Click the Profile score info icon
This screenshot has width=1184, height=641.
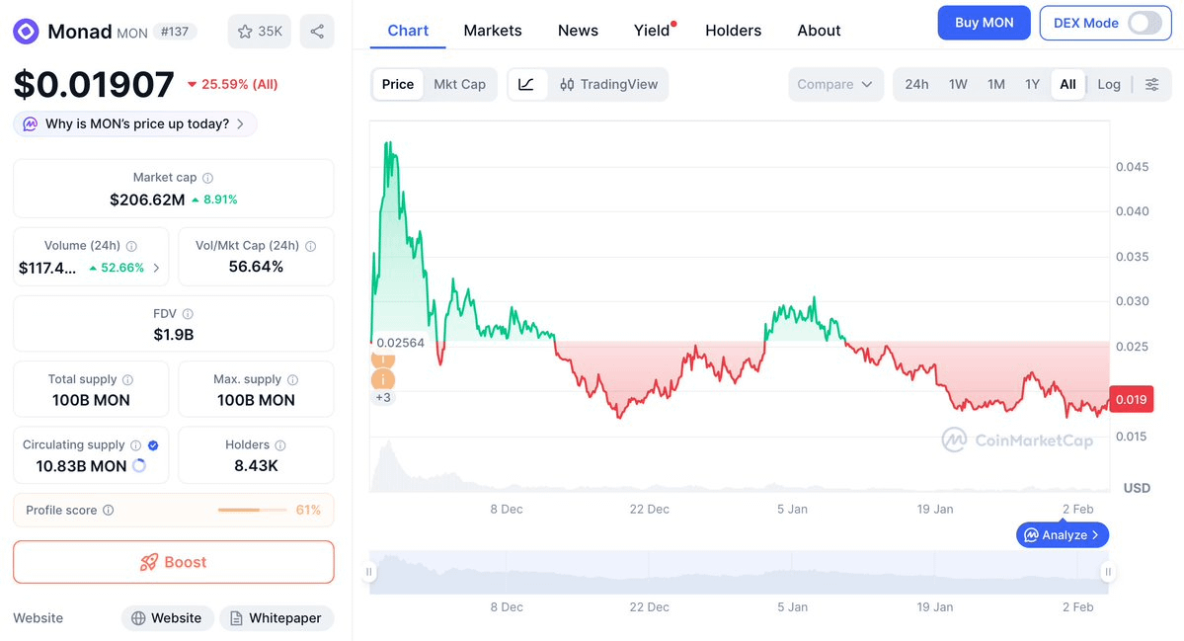pos(109,511)
